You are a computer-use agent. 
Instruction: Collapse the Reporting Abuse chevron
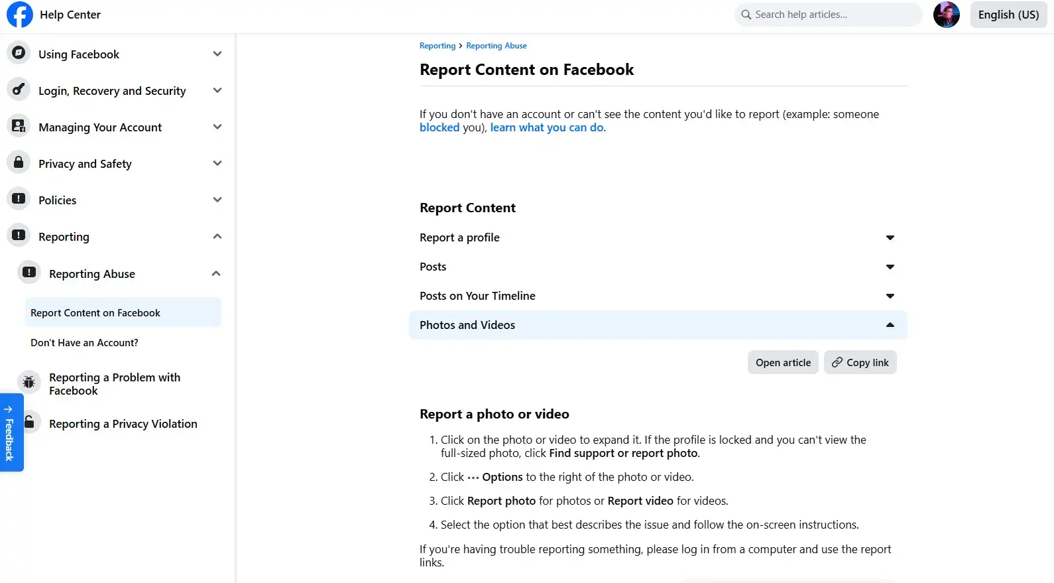tap(216, 273)
